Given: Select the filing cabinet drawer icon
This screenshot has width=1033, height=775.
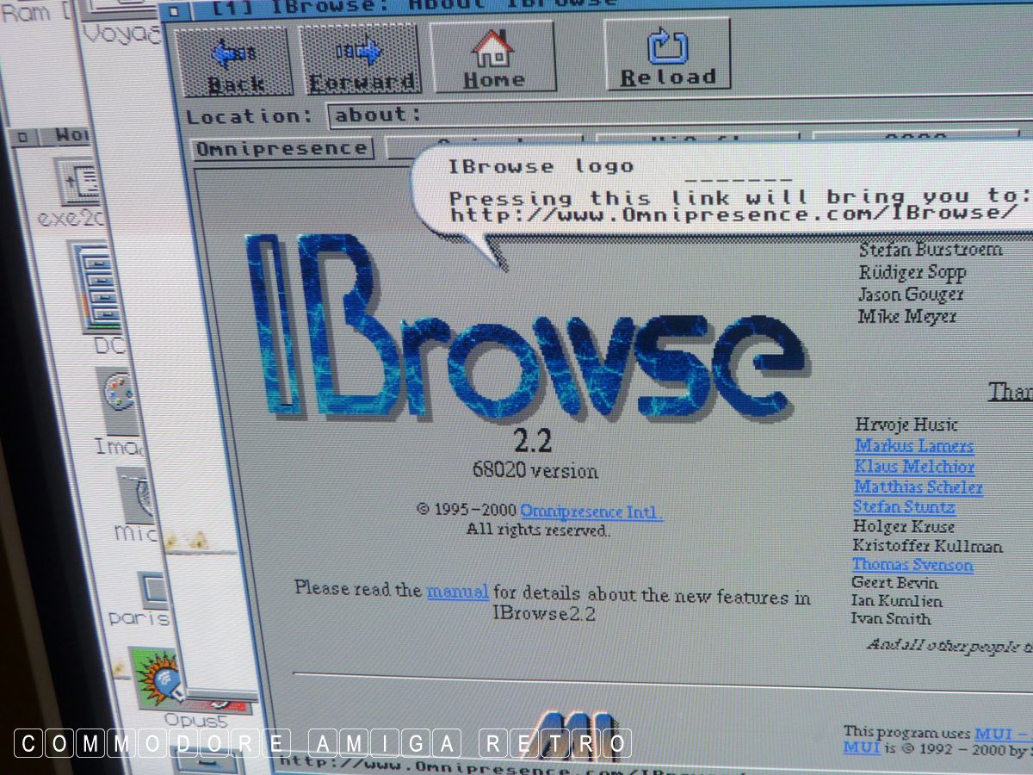Looking at the screenshot, I should [x=96, y=286].
